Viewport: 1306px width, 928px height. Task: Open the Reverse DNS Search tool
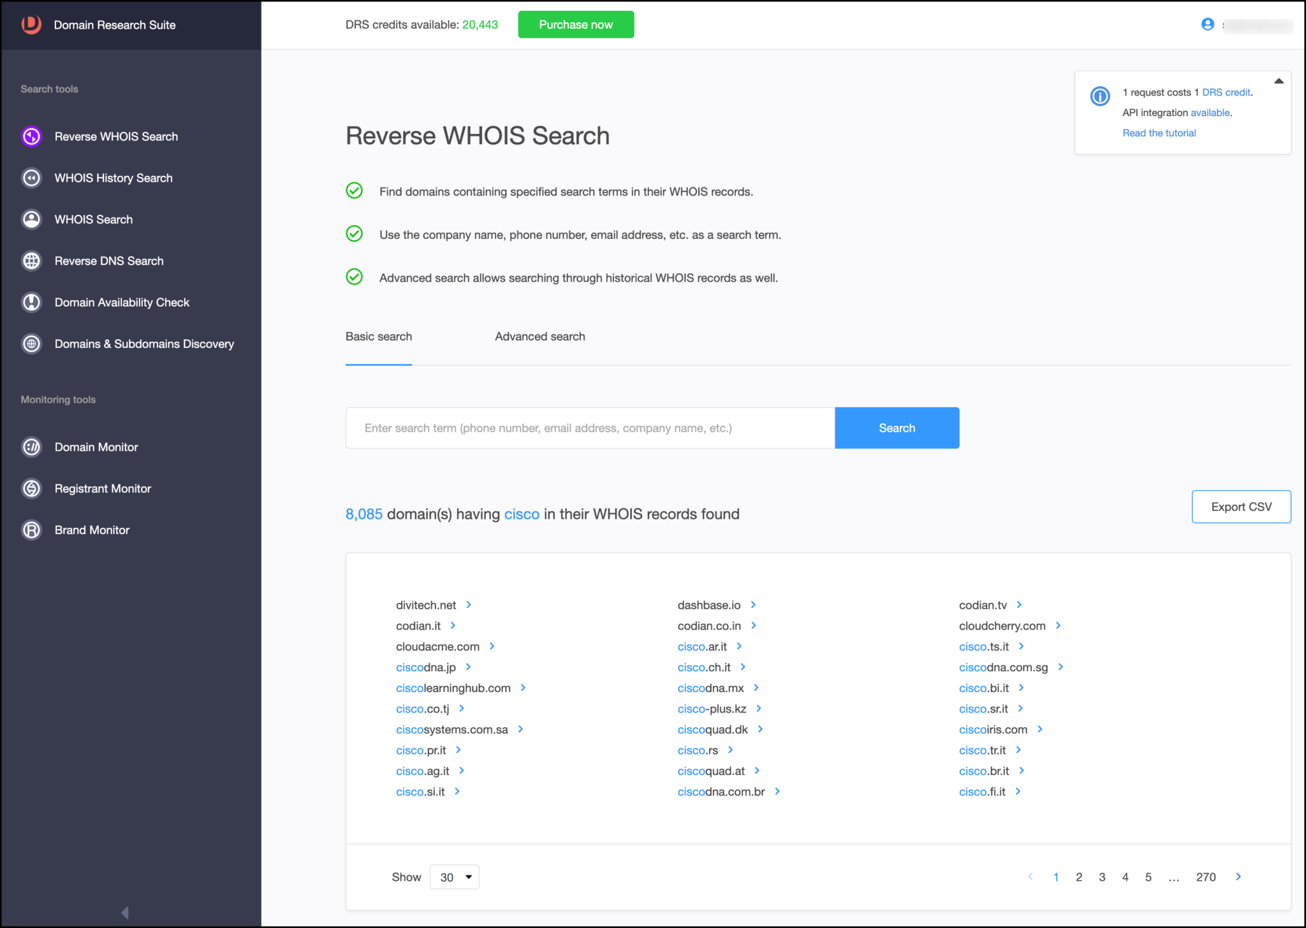(109, 261)
